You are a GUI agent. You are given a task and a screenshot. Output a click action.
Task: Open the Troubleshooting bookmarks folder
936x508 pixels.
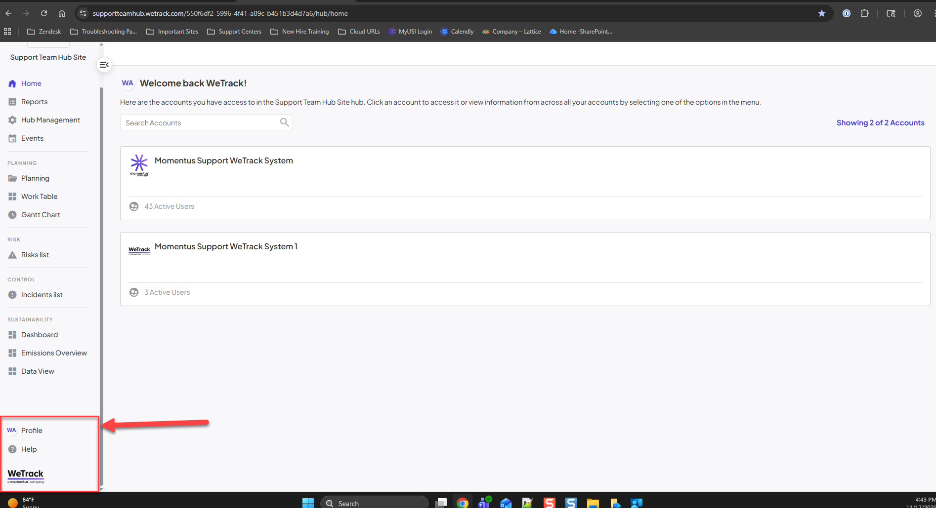tap(104, 32)
